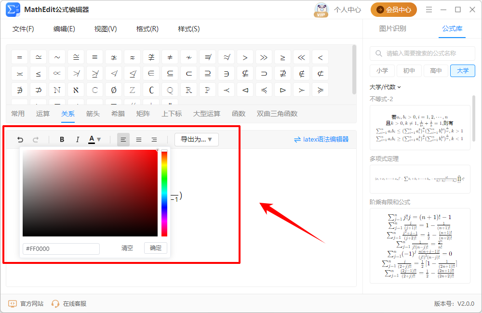The height and width of the screenshot is (313, 482).
Task: Open the 导出为 export dropdown
Action: [x=197, y=140]
